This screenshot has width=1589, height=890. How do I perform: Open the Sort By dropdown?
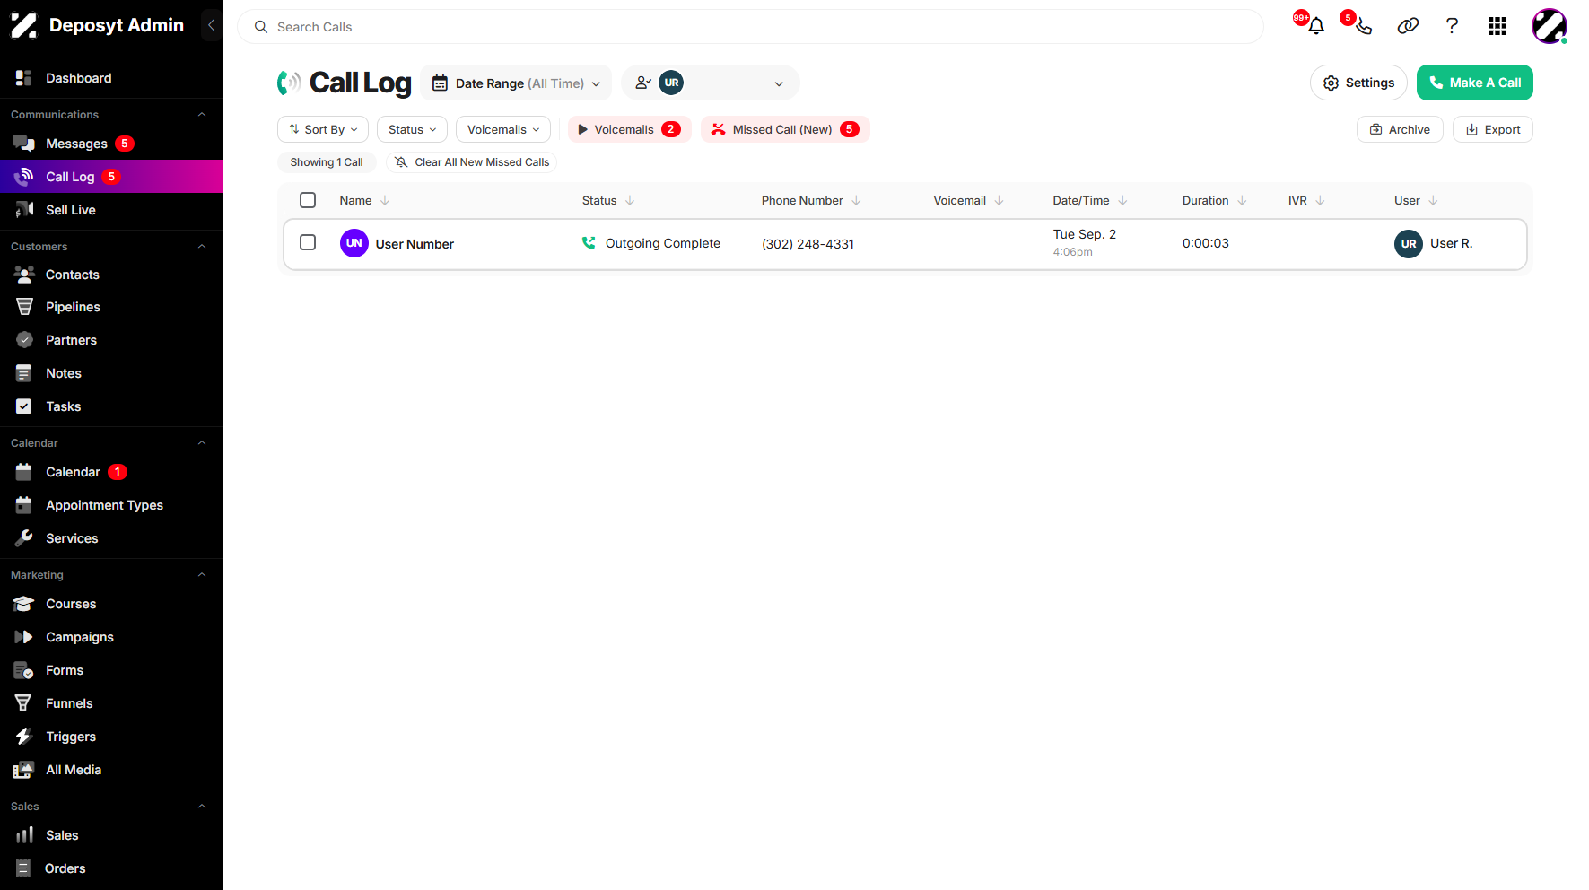[x=323, y=129]
